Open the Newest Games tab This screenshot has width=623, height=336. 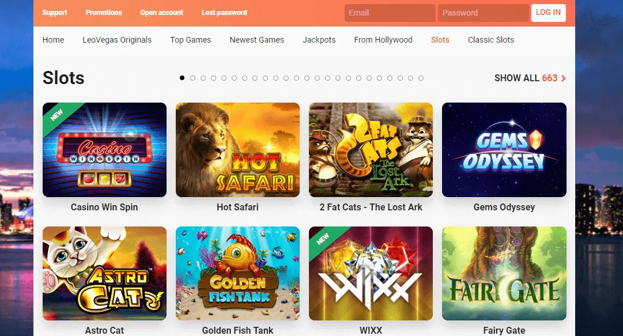click(256, 40)
